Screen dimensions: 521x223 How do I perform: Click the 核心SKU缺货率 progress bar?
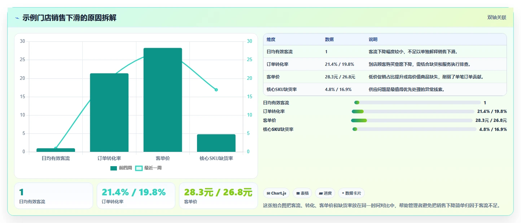tap(415, 129)
